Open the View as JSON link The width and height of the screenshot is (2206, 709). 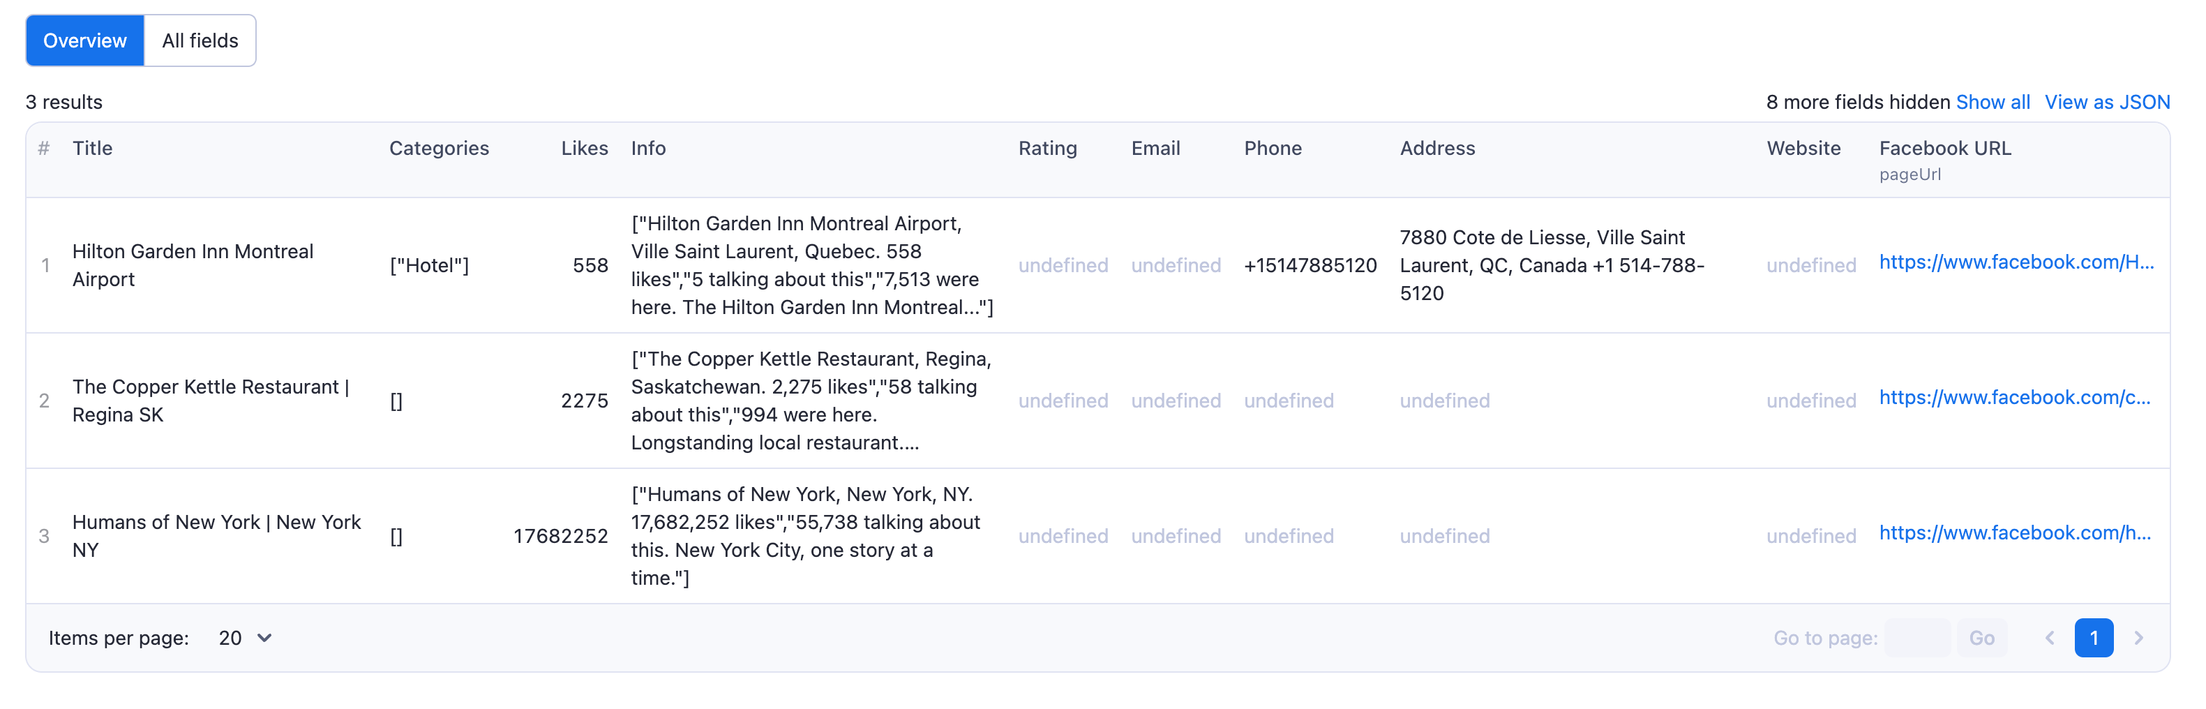click(2107, 102)
